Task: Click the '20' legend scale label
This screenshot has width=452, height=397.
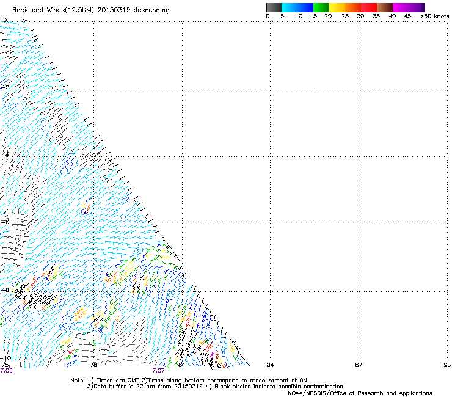Action: click(x=328, y=16)
